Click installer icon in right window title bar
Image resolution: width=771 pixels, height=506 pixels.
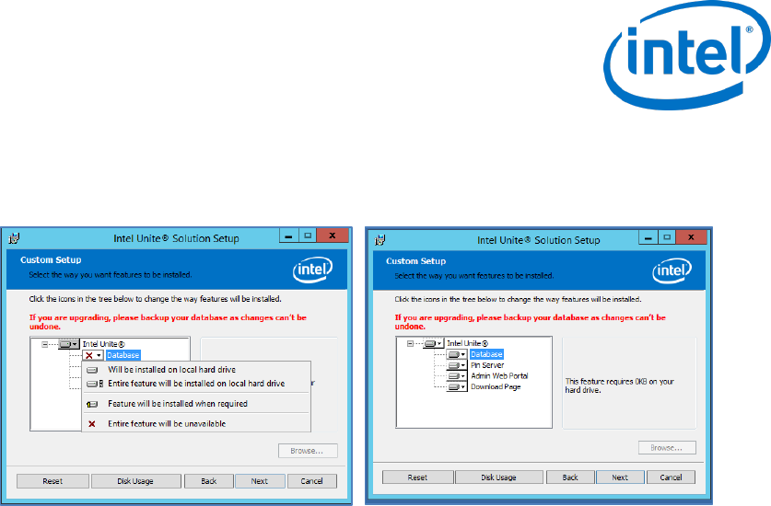(380, 240)
